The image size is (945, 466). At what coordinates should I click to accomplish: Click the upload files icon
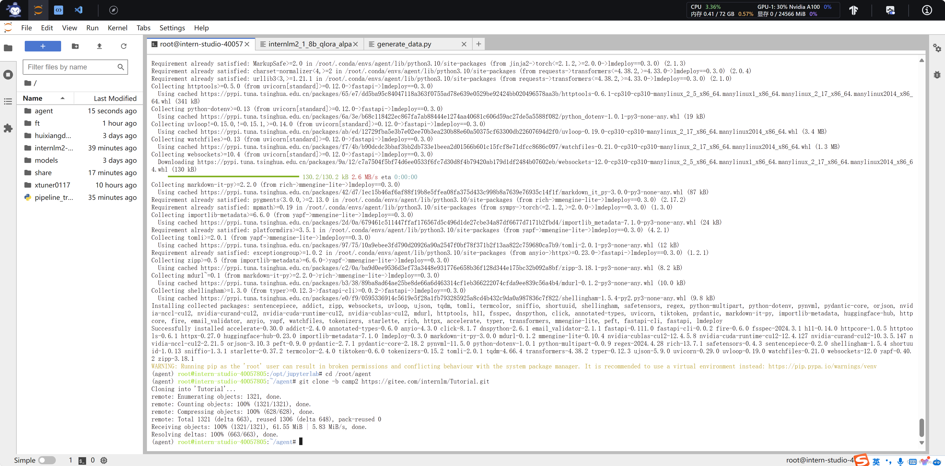click(99, 46)
